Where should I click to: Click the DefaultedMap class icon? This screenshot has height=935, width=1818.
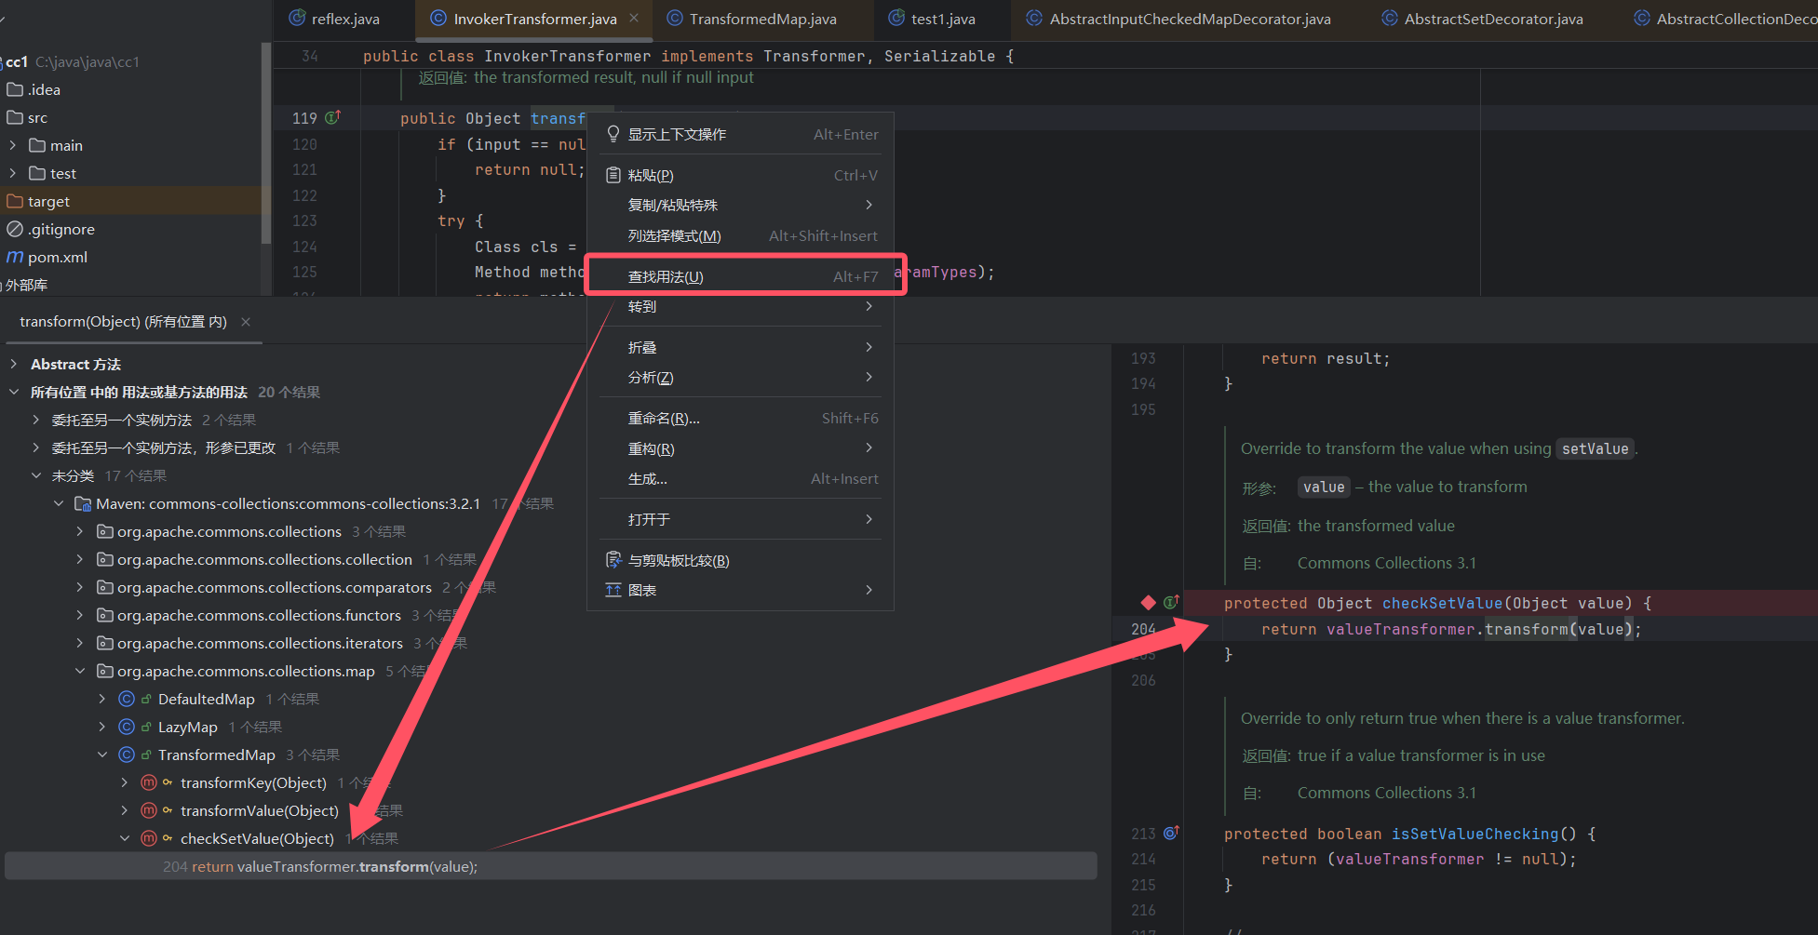127,699
